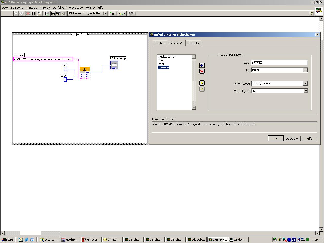Image resolution: width=324 pixels, height=243 pixels.
Task: Click the Hilfe button in the dialog
Action: 310,139
